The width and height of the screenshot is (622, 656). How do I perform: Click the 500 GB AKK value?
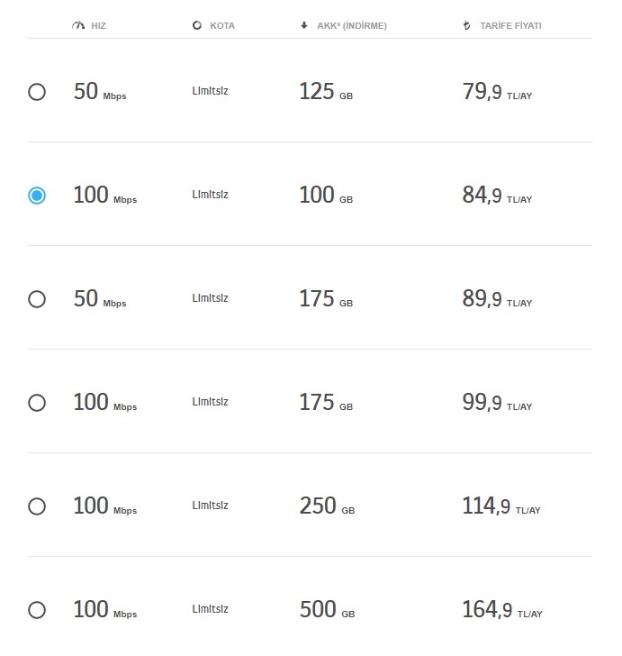[326, 610]
